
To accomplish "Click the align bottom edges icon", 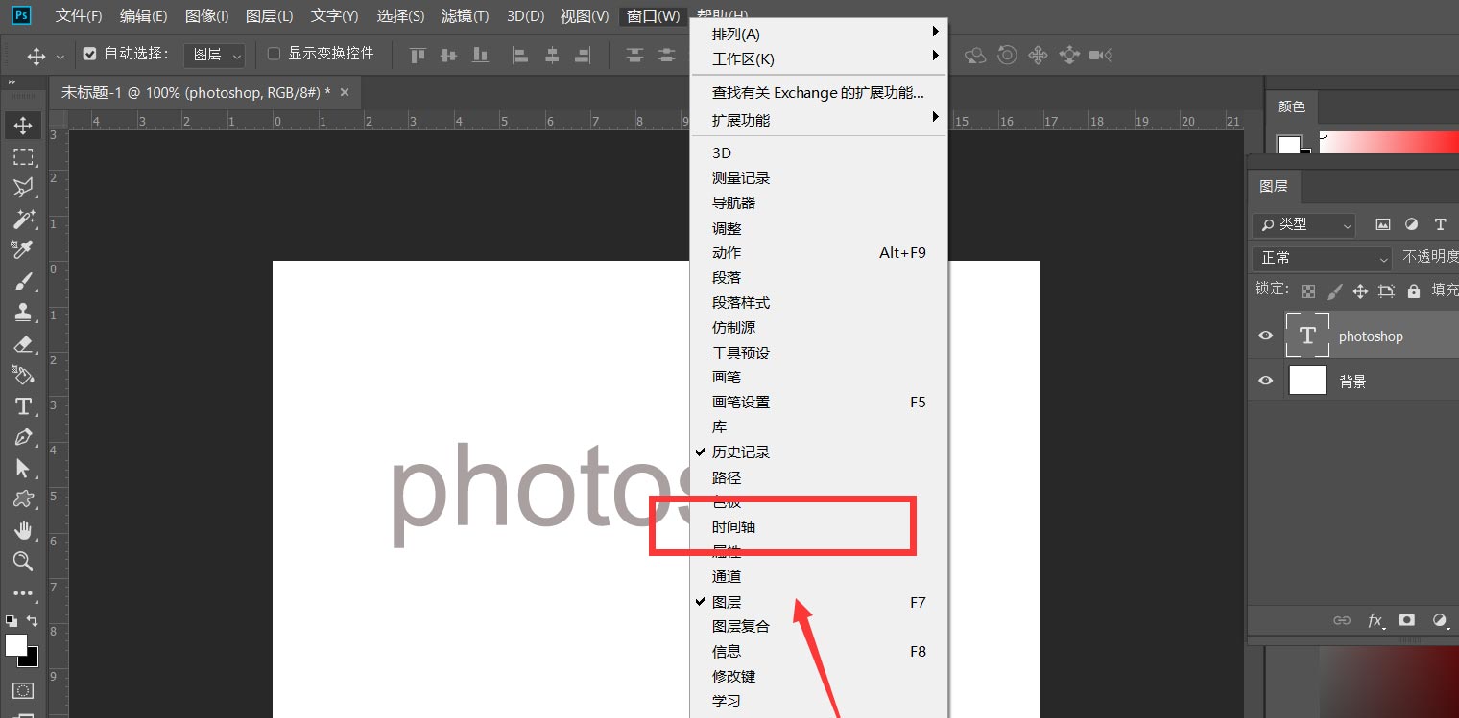I will click(479, 55).
